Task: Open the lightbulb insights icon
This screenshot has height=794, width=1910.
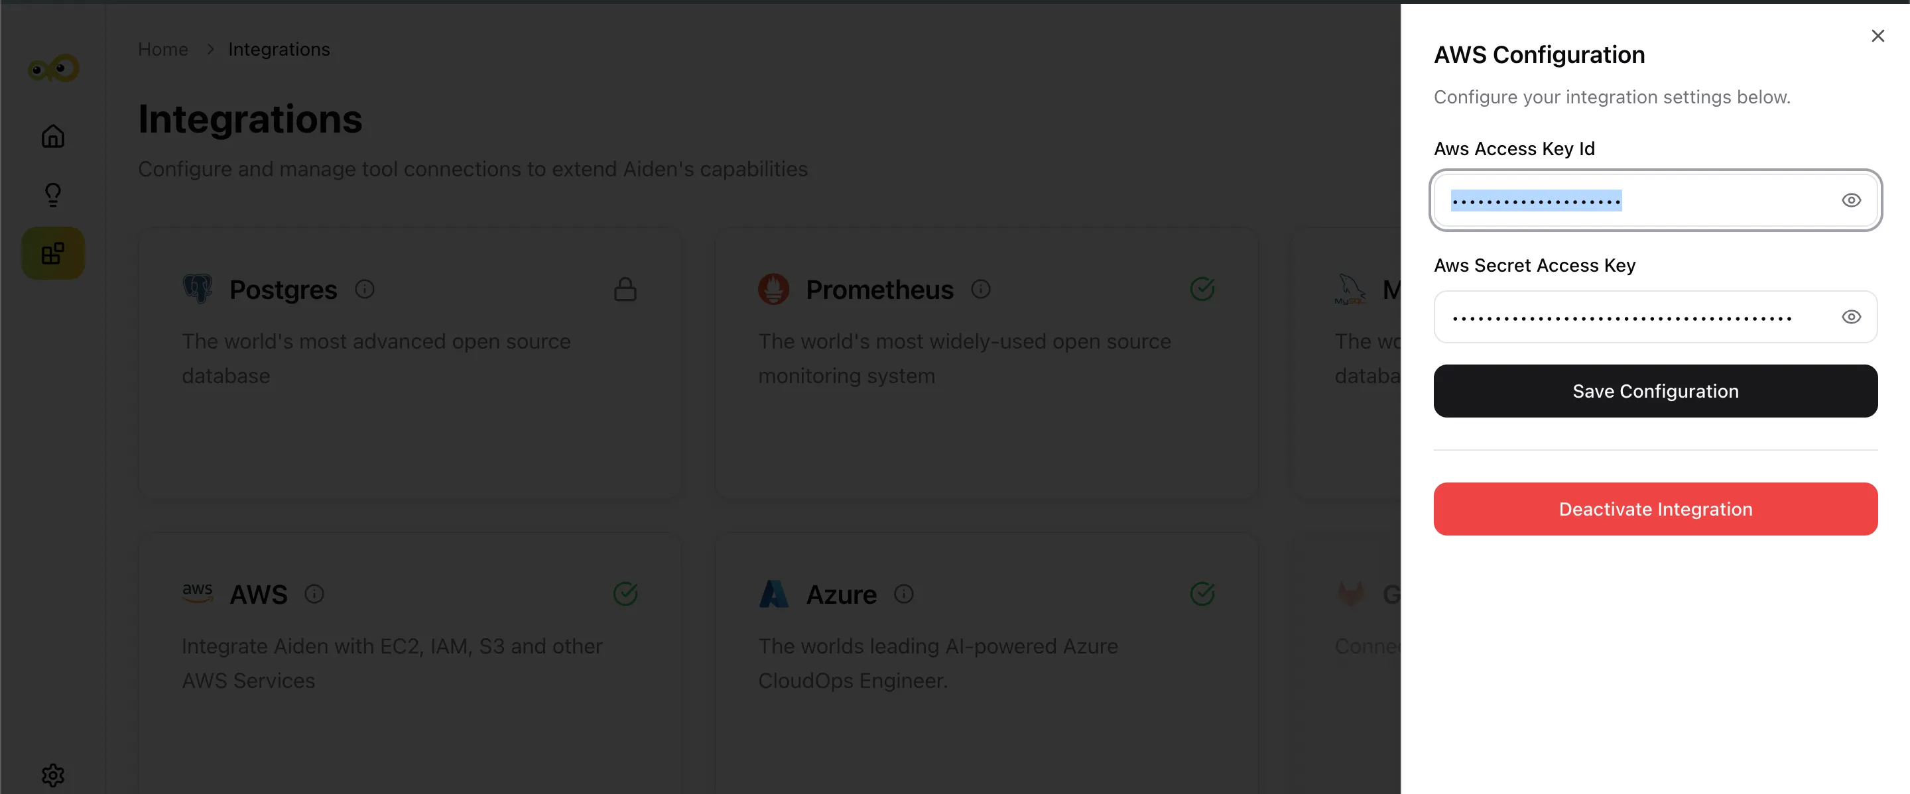Action: click(x=52, y=195)
